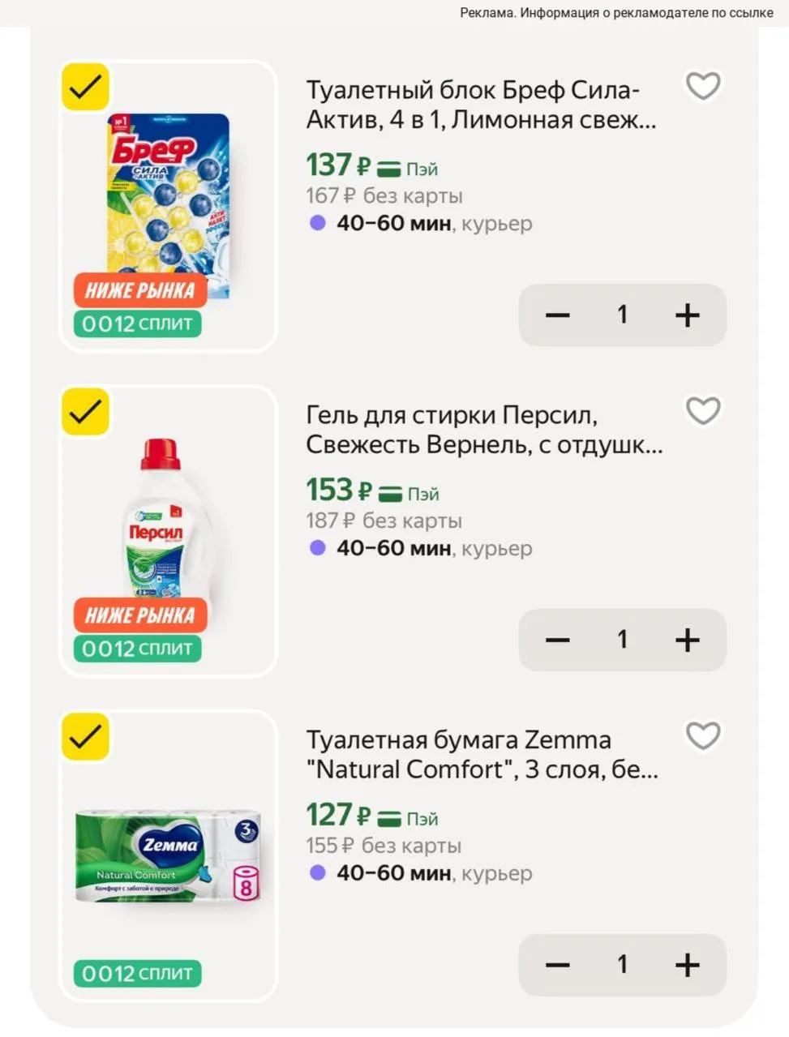This screenshot has height=1037, width=789.
Task: Increase Zemma toilet paper quantity
Action: [687, 965]
